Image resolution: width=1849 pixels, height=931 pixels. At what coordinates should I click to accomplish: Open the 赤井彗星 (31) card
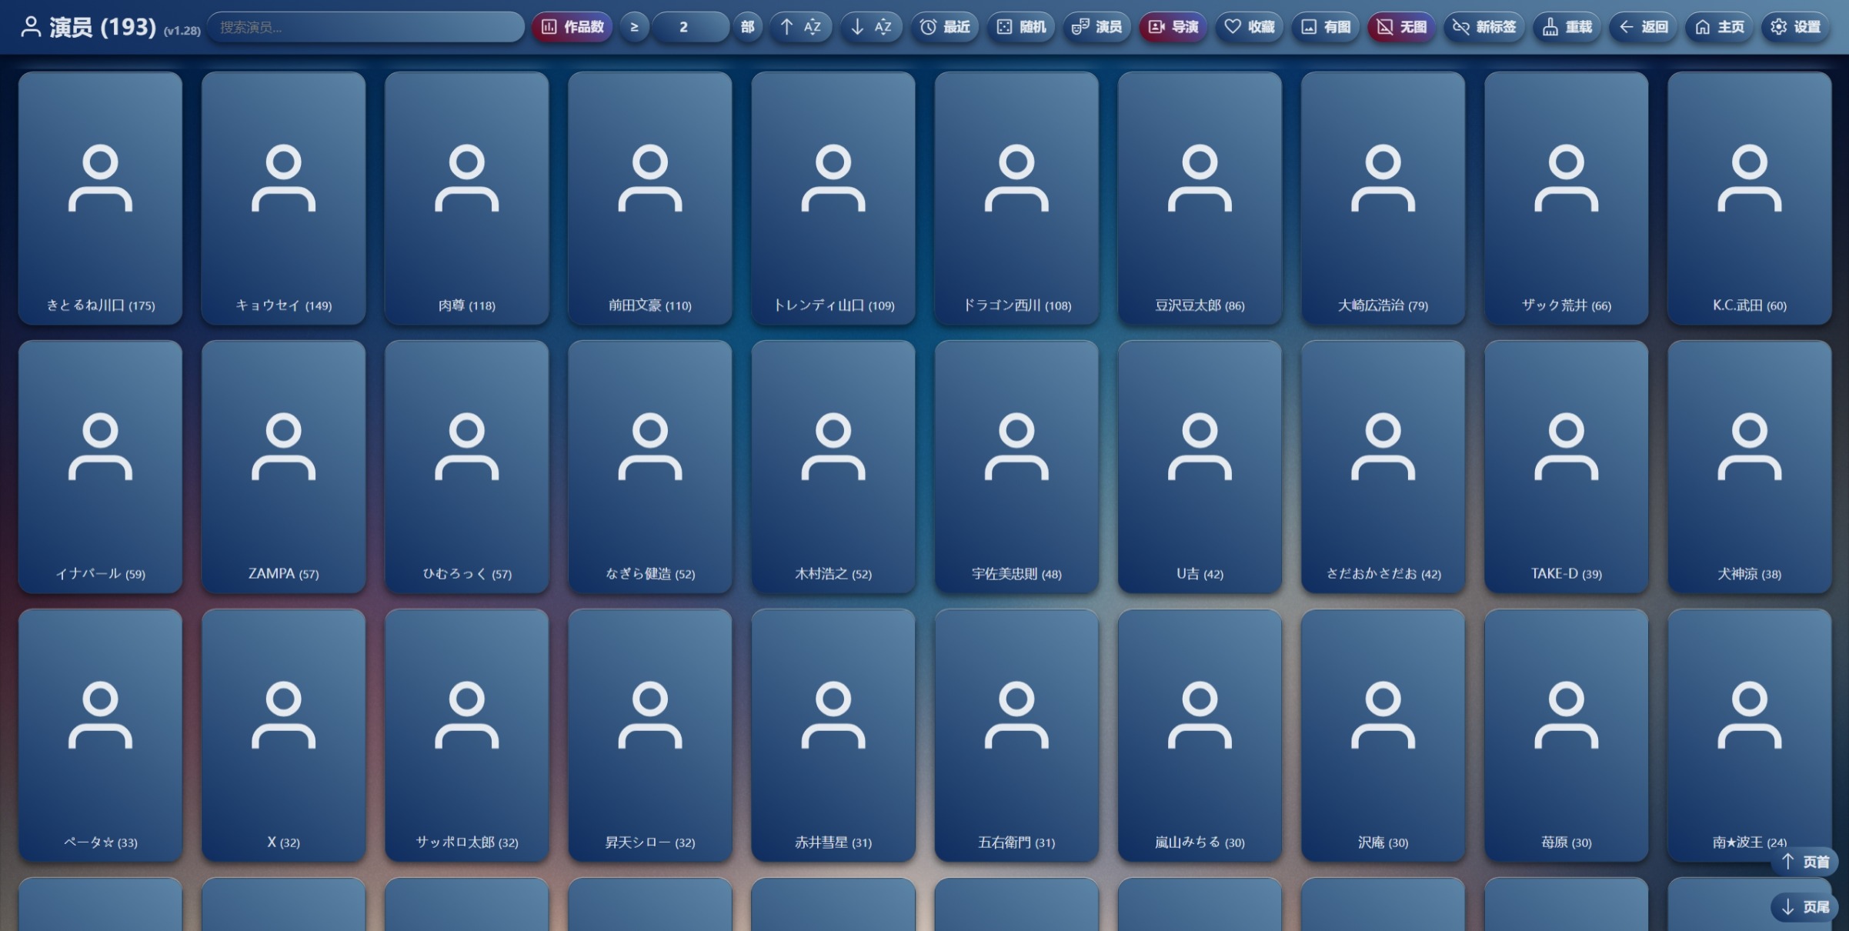[833, 735]
